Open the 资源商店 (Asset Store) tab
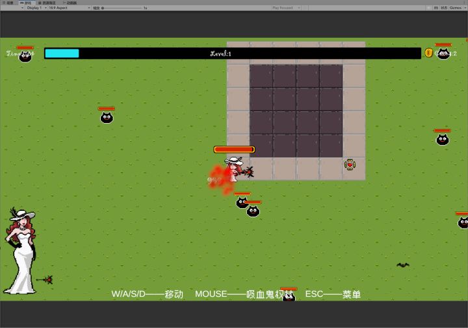Image resolution: width=468 pixels, height=328 pixels. click(47, 3)
